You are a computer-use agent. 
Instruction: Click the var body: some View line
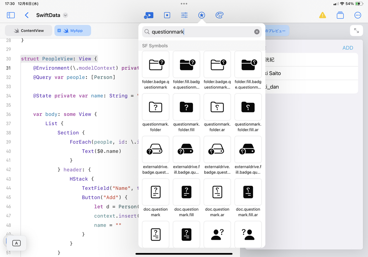pos(65,114)
